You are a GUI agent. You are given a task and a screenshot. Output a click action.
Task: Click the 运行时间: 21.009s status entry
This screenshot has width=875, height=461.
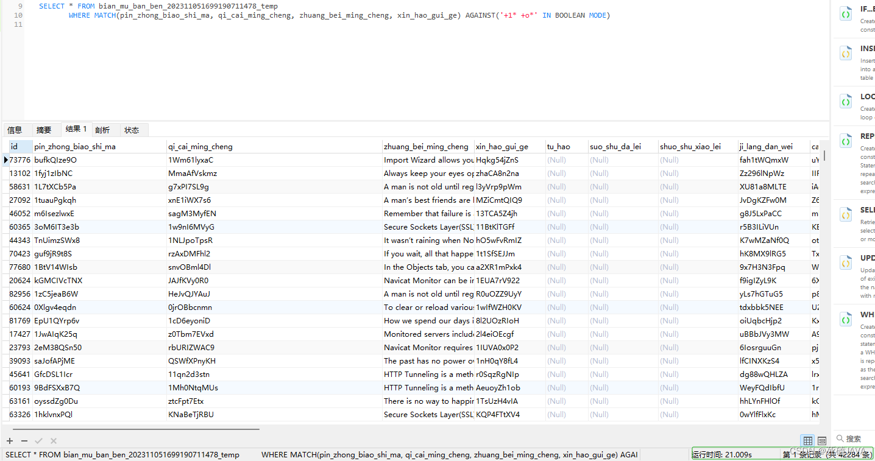pos(722,454)
